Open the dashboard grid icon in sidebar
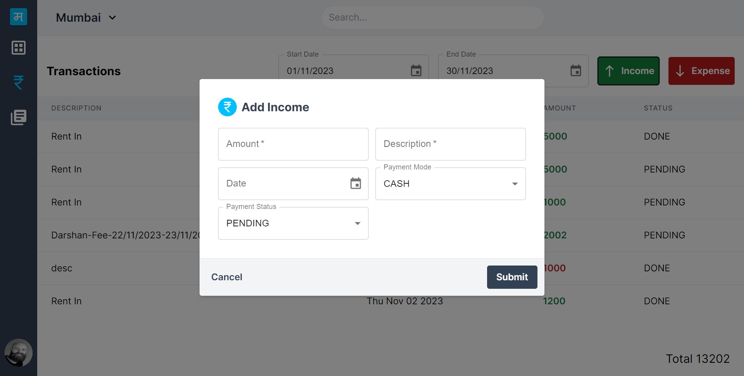This screenshot has width=744, height=376. (19, 48)
